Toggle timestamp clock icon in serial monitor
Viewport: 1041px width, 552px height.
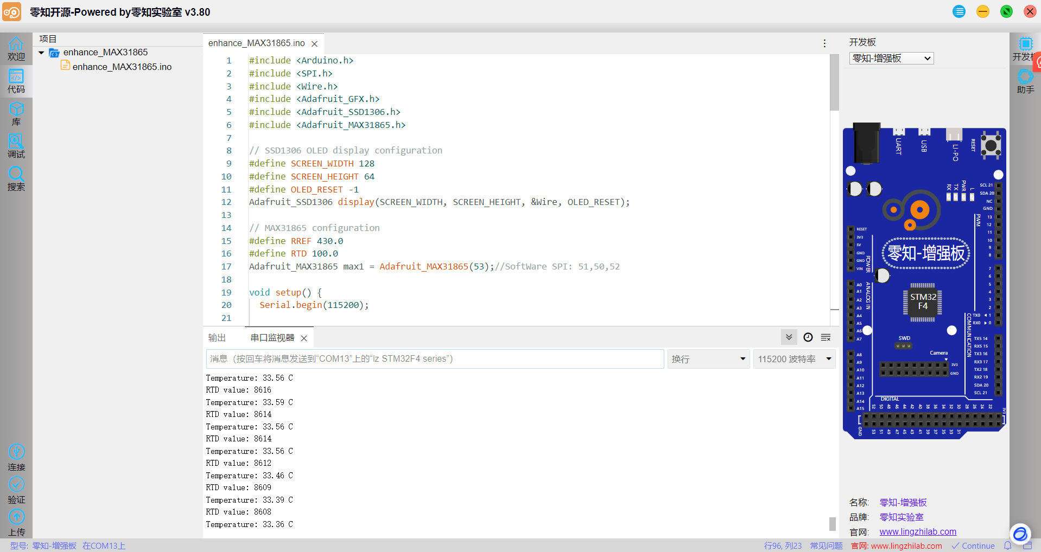pos(808,337)
